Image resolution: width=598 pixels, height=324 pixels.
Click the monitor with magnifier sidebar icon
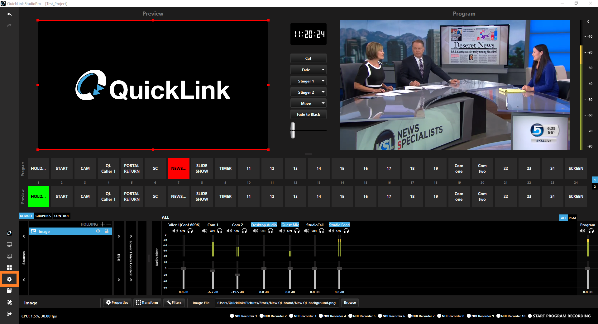coord(9,256)
